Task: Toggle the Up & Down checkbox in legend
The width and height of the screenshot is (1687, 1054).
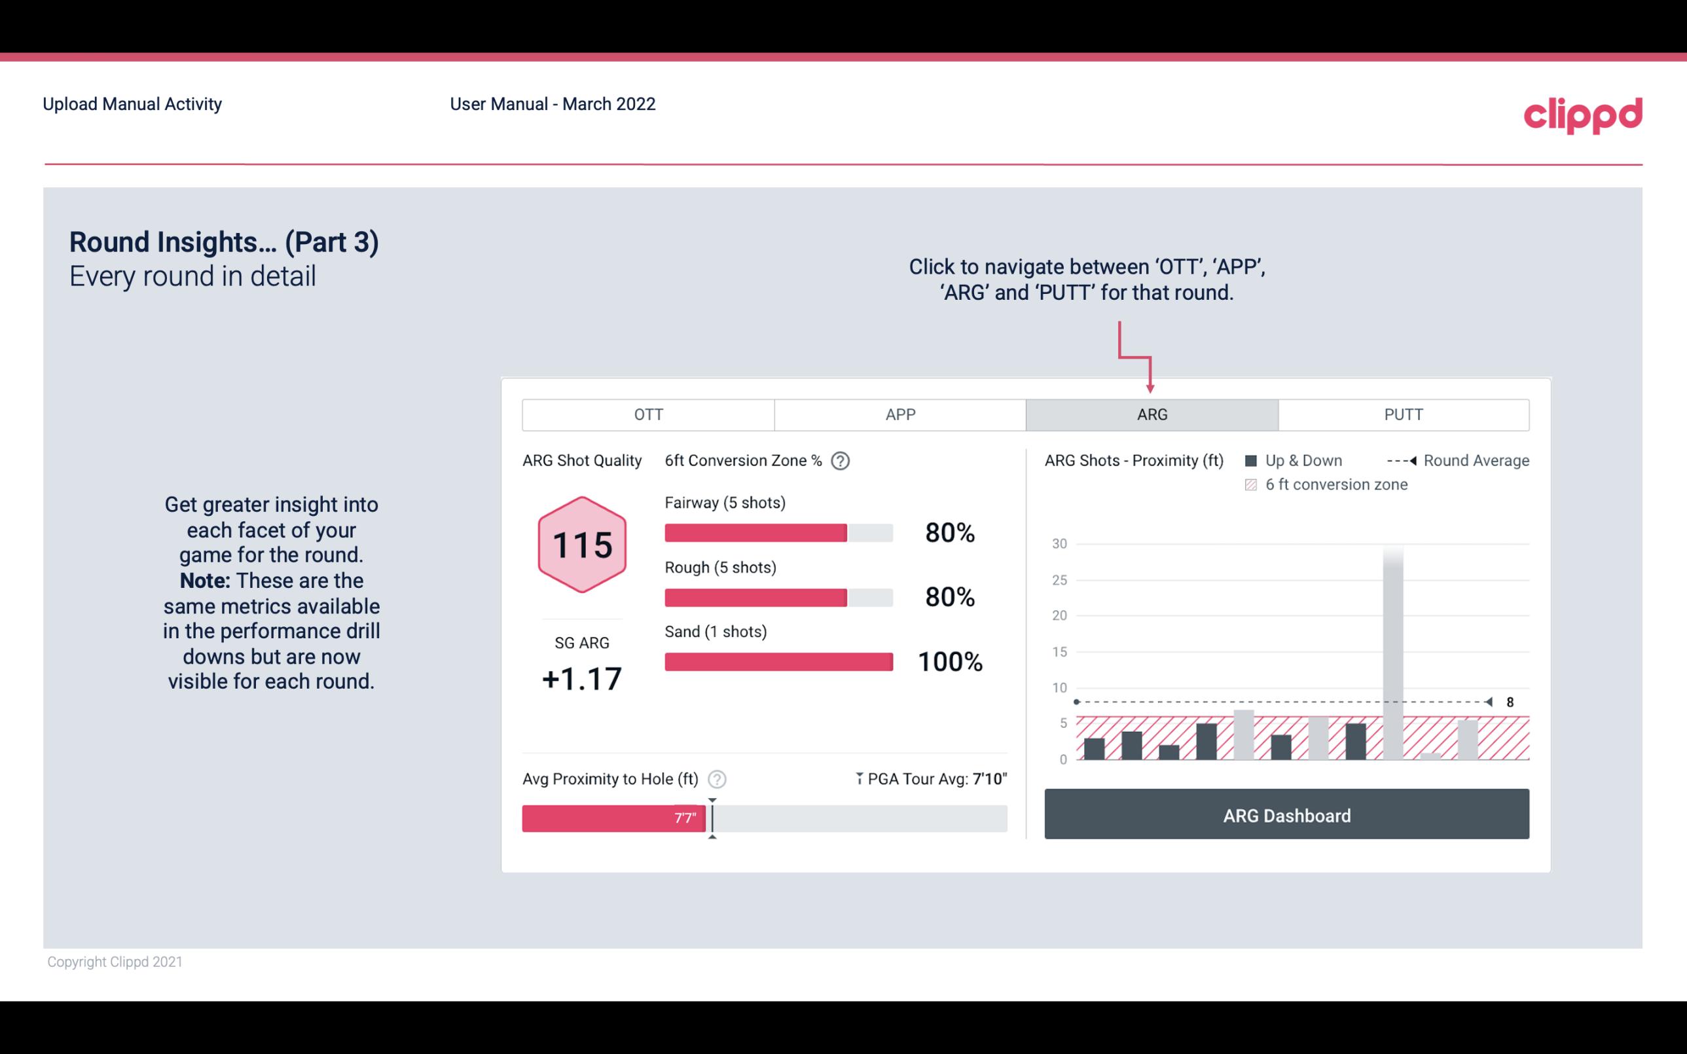Action: click(x=1255, y=460)
